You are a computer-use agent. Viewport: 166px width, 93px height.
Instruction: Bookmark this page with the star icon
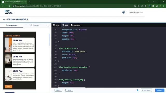tap(146, 6)
